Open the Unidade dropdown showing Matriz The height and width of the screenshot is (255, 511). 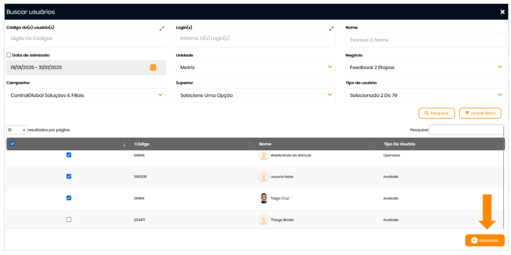(255, 68)
